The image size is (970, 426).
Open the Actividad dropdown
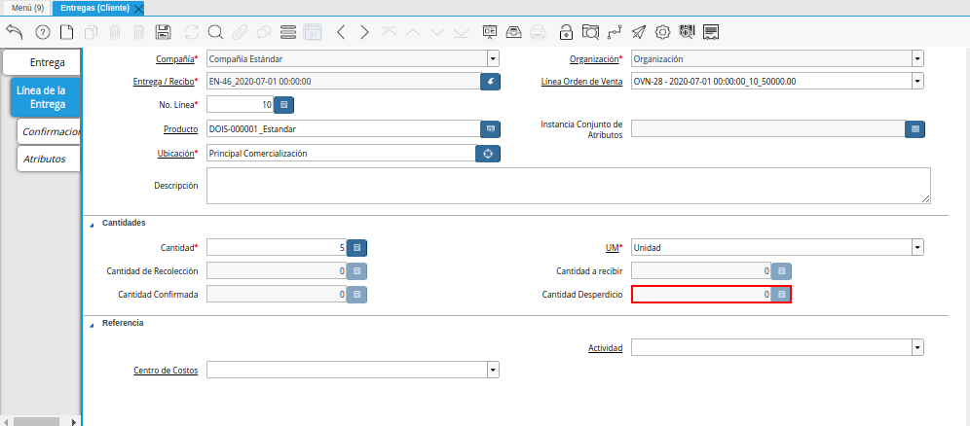point(917,347)
